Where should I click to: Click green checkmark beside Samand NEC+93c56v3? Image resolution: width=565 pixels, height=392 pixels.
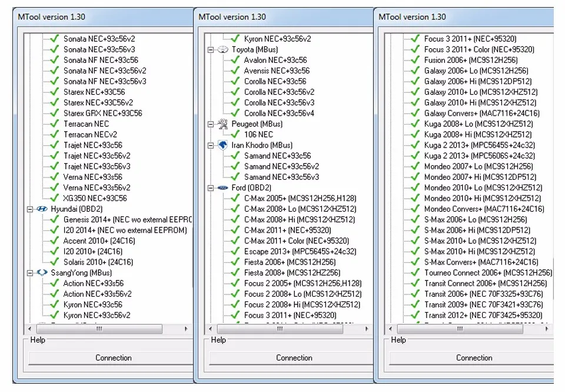pos(235,177)
